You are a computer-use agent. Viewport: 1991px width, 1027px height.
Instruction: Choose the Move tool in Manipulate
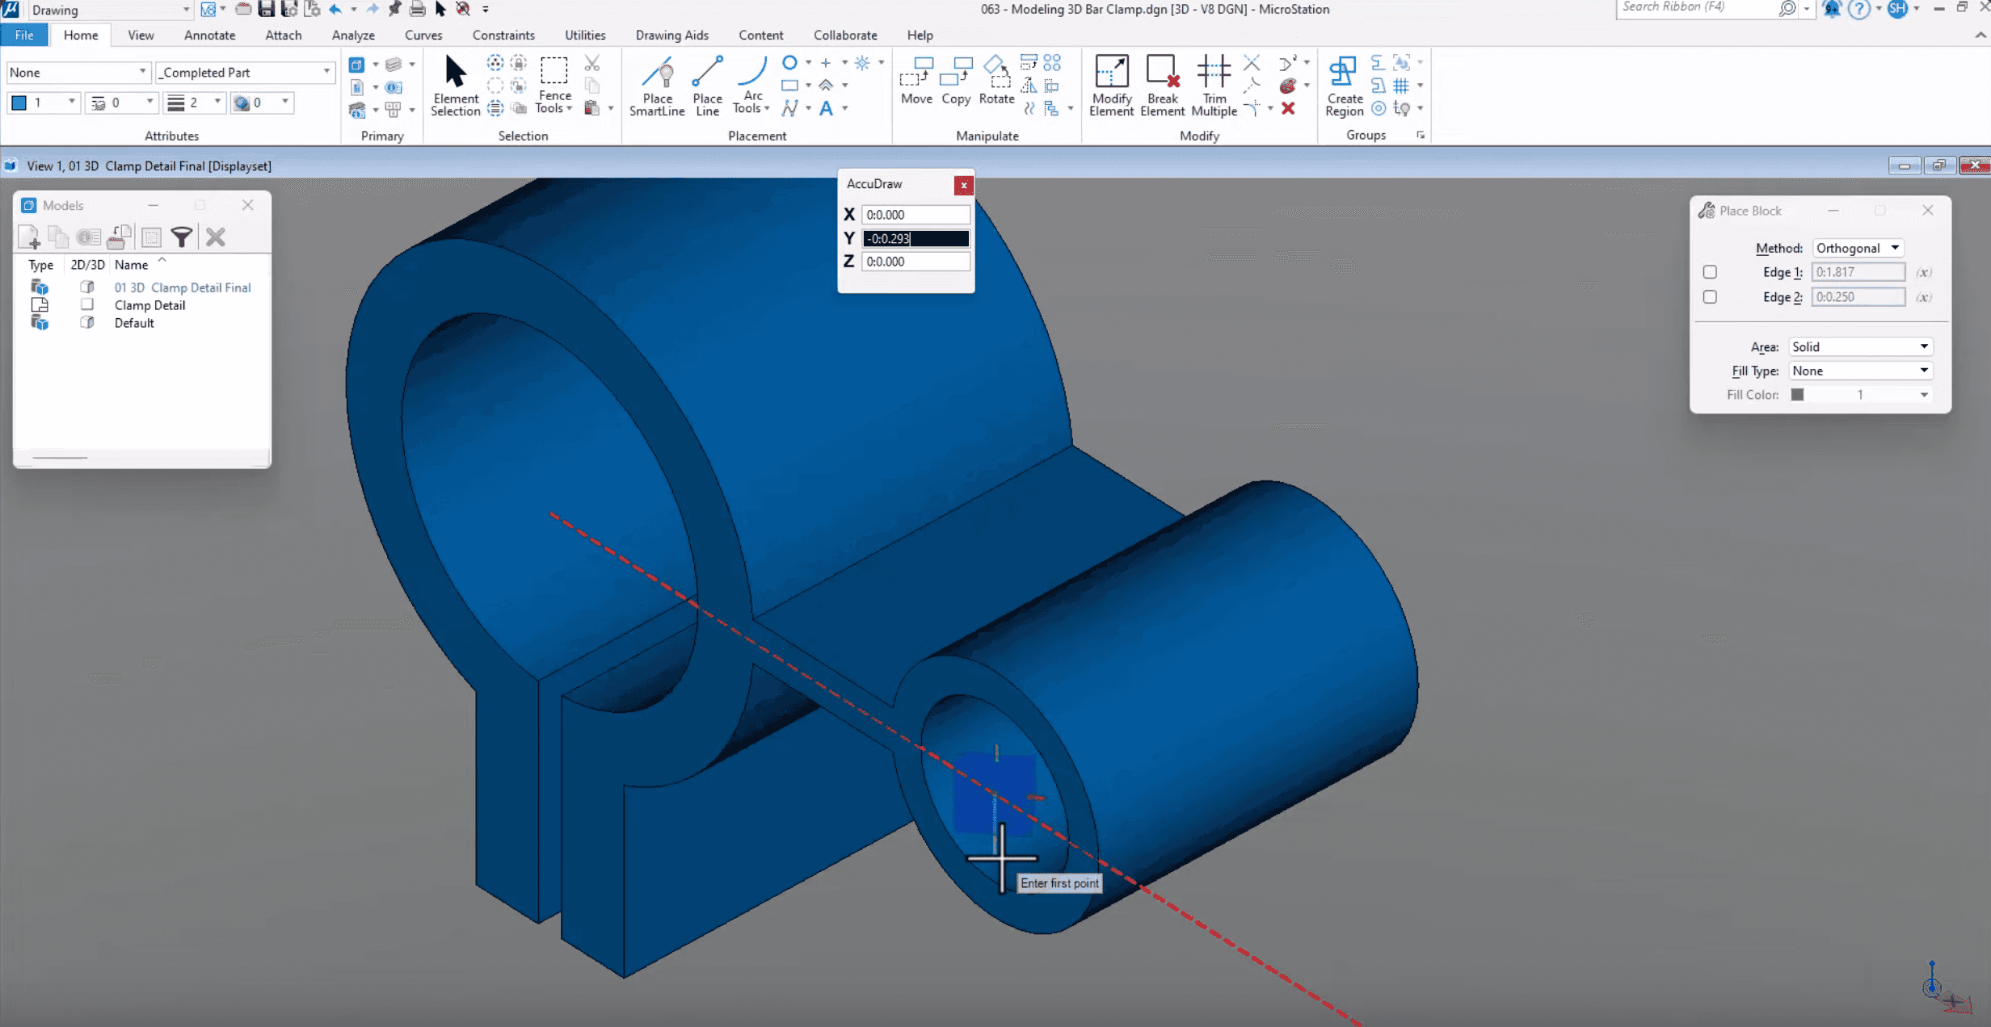(916, 81)
